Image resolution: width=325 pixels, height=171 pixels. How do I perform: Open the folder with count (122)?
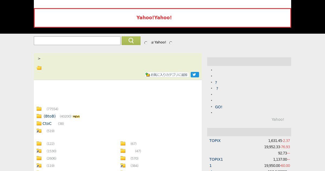click(x=39, y=144)
